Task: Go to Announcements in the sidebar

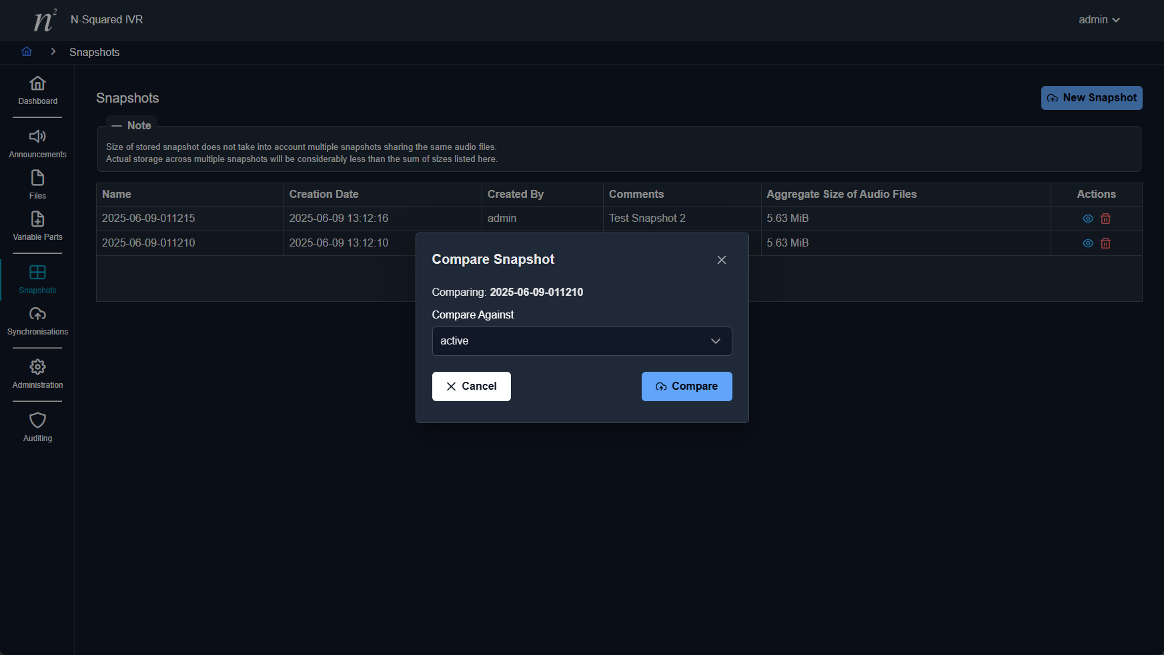Action: 37,144
